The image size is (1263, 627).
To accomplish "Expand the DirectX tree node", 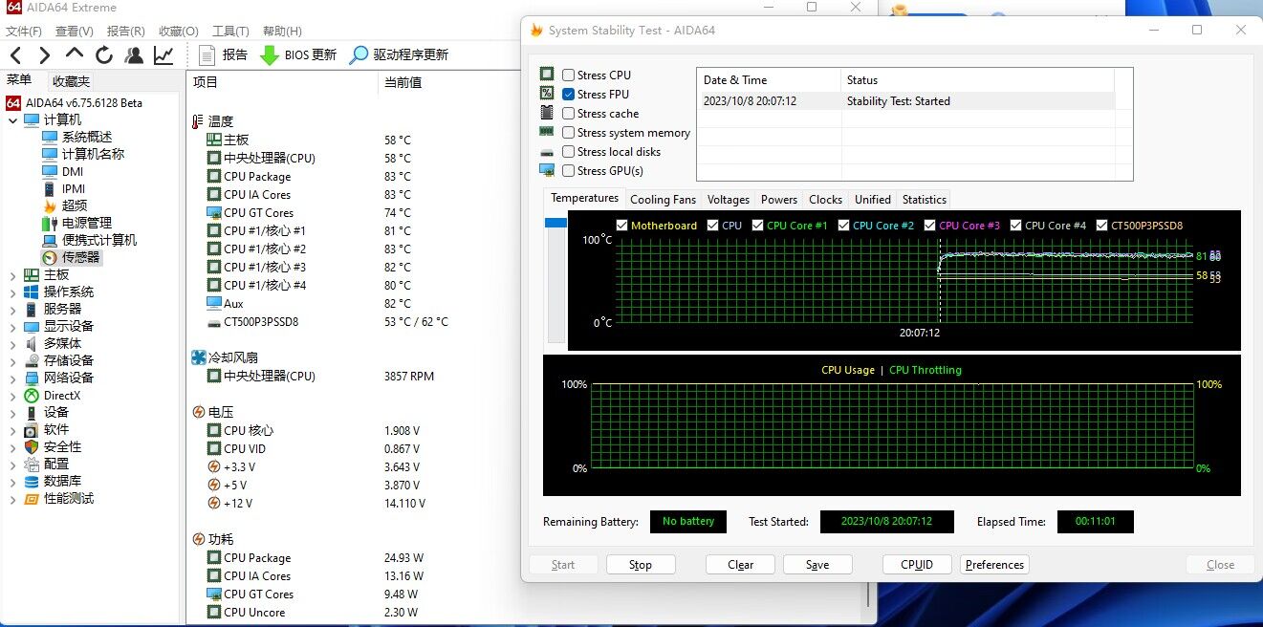I will tap(12, 396).
